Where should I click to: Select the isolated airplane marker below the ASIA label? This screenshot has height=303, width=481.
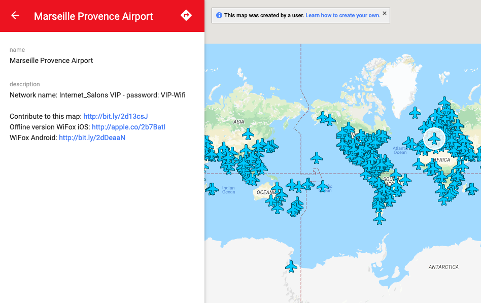(x=248, y=134)
